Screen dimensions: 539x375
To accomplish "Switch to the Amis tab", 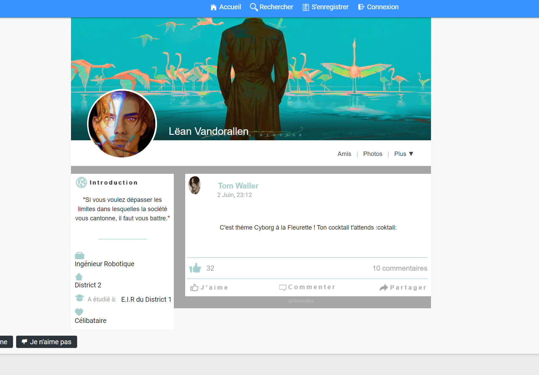I will tap(344, 154).
